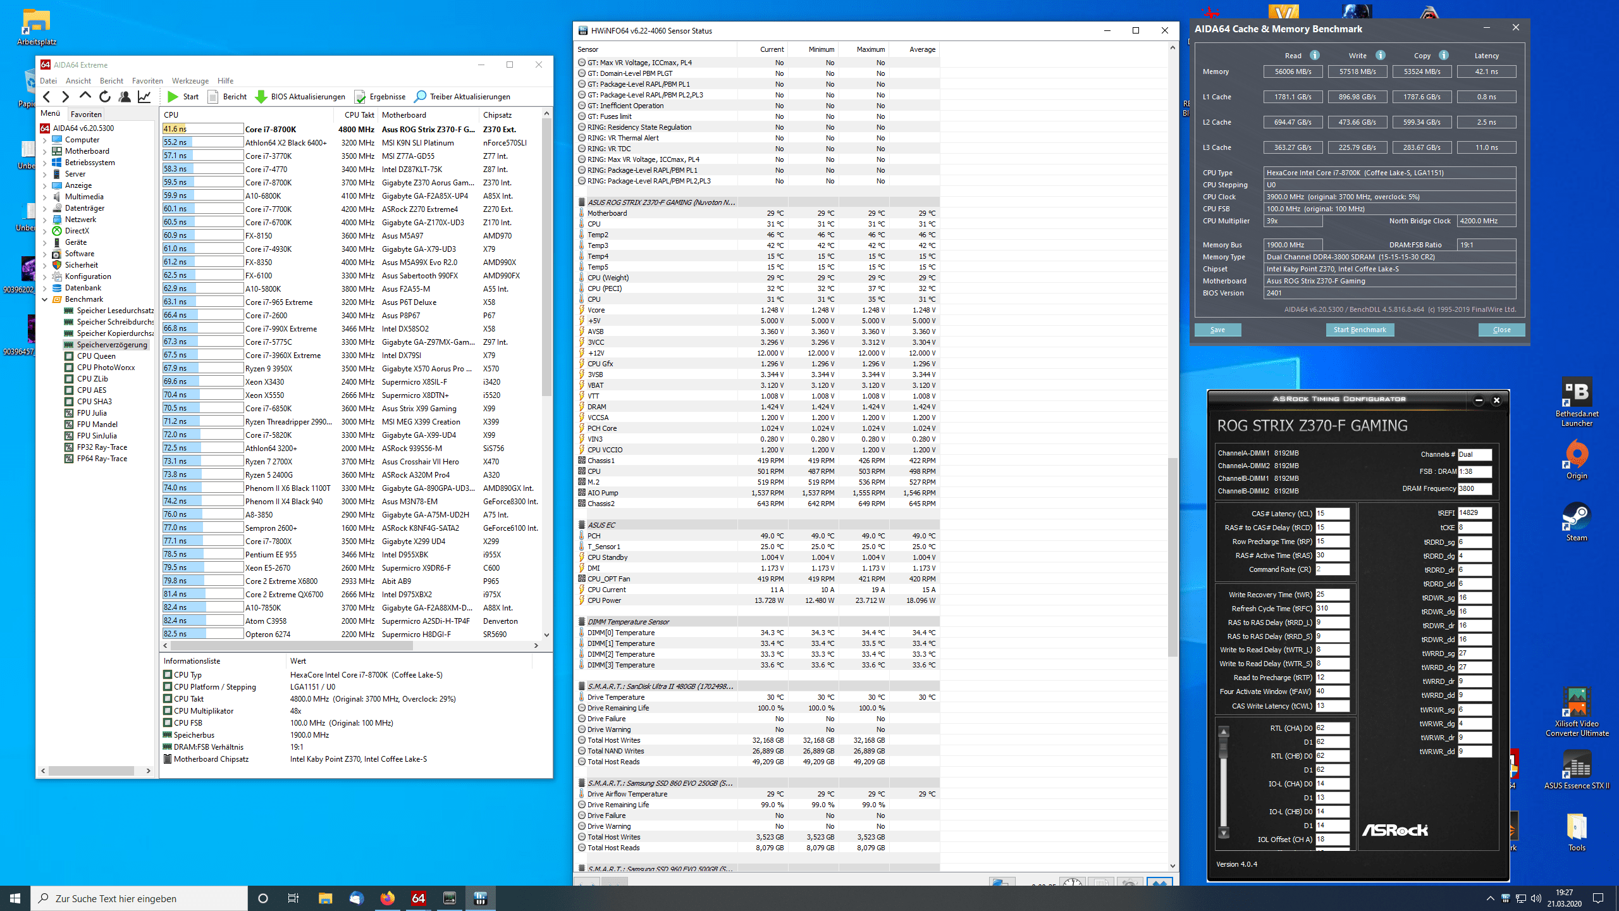Go forward in AIDA64 navigation toolbar
This screenshot has width=1619, height=911.
[x=65, y=96]
